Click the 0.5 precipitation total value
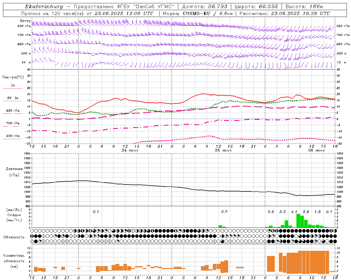 (271, 212)
